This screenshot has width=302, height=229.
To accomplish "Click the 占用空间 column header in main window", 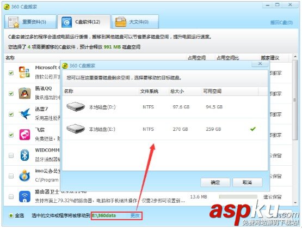I will click(x=196, y=58).
